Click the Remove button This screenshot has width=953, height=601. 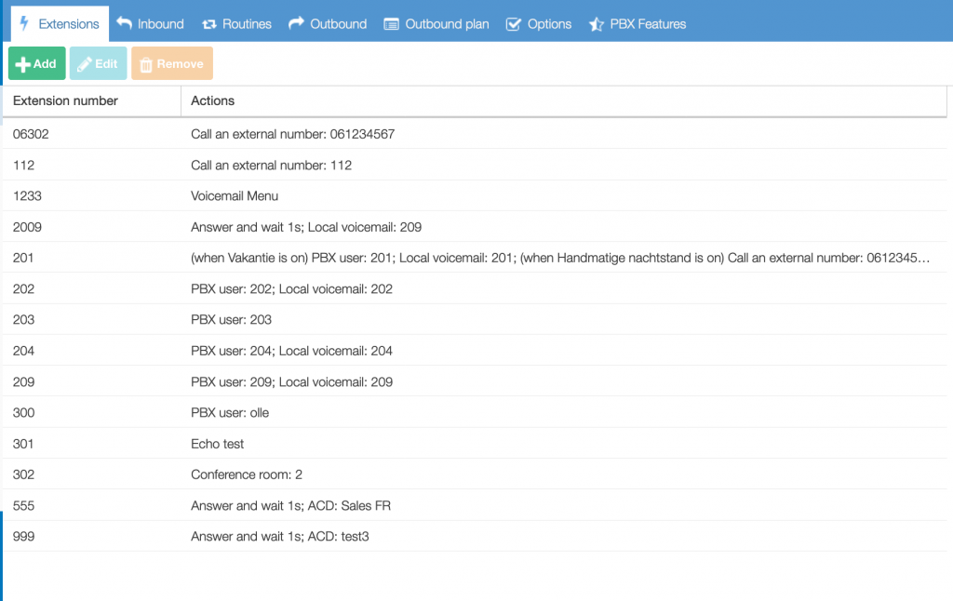(171, 63)
